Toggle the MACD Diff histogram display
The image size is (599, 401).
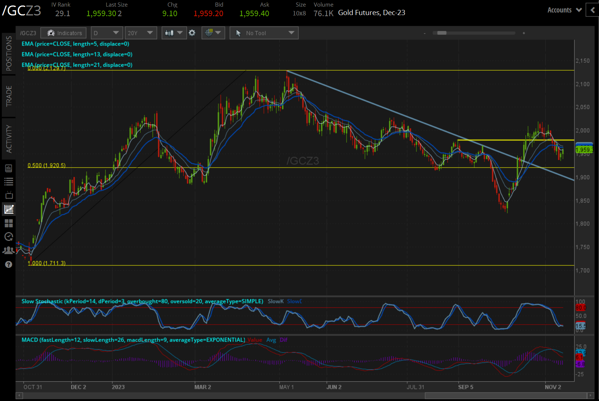coord(283,340)
